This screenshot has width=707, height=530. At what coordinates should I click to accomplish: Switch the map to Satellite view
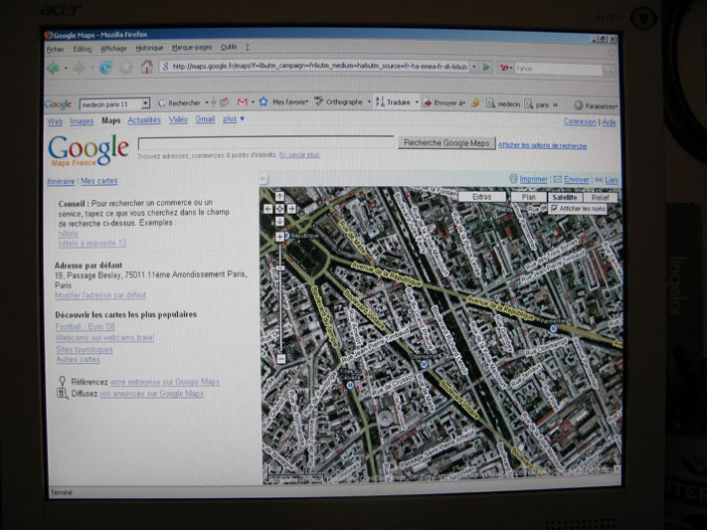pyautogui.click(x=565, y=197)
